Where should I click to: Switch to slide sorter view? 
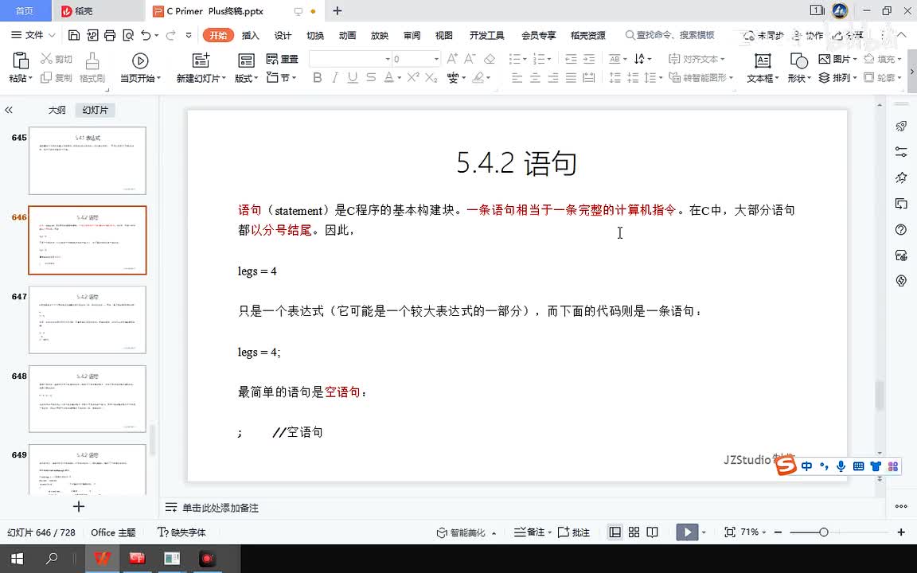click(x=634, y=532)
